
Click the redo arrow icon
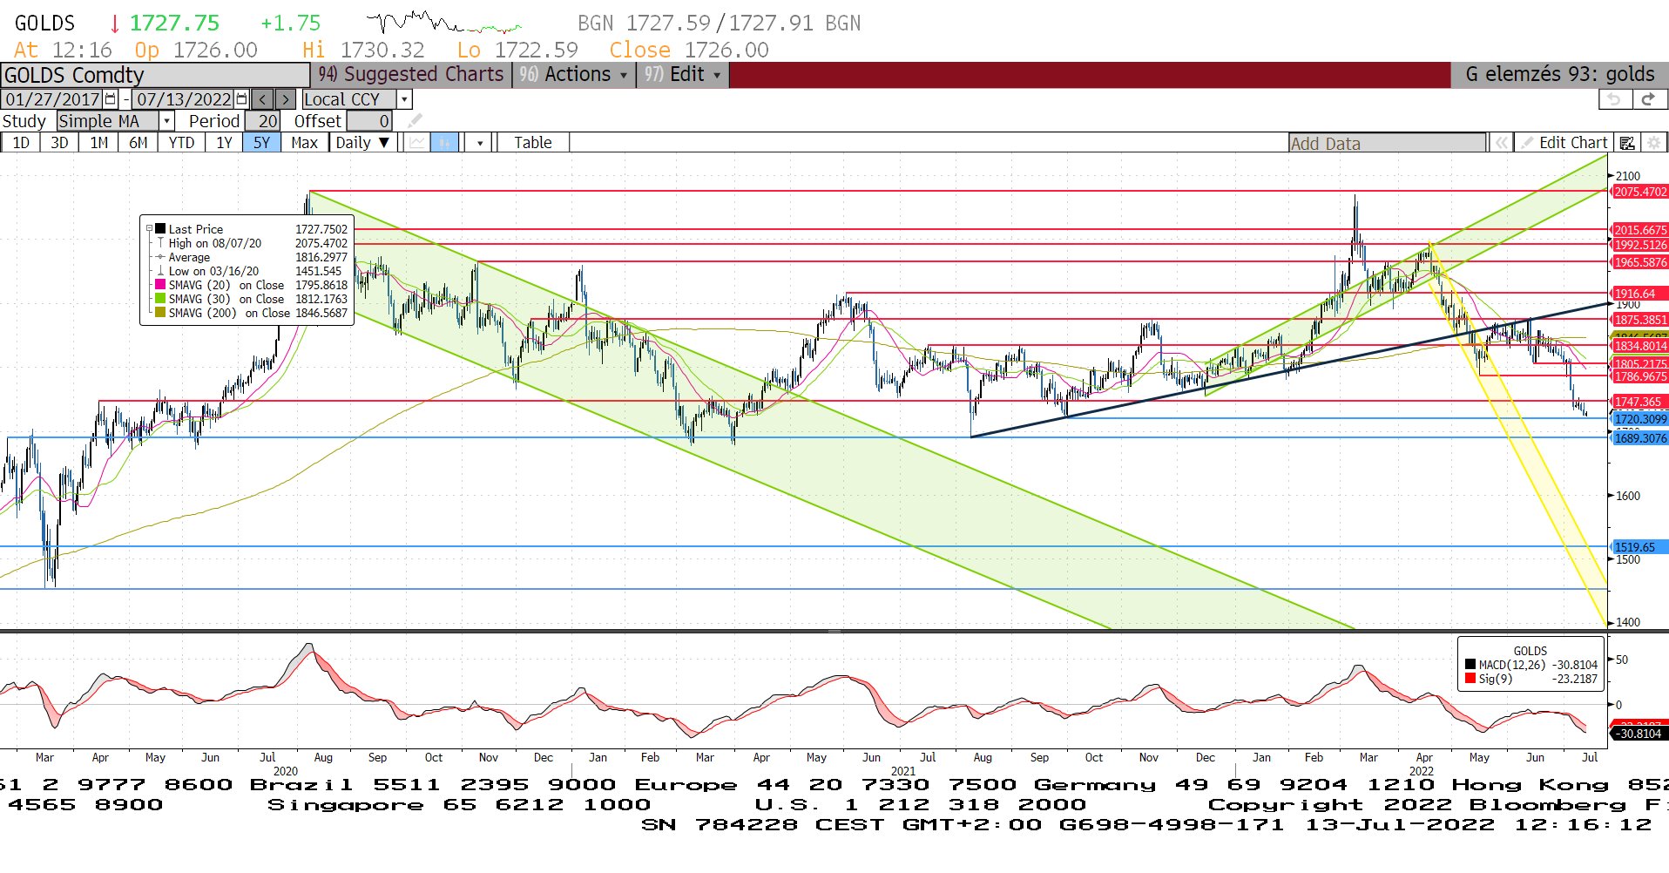[x=1648, y=99]
